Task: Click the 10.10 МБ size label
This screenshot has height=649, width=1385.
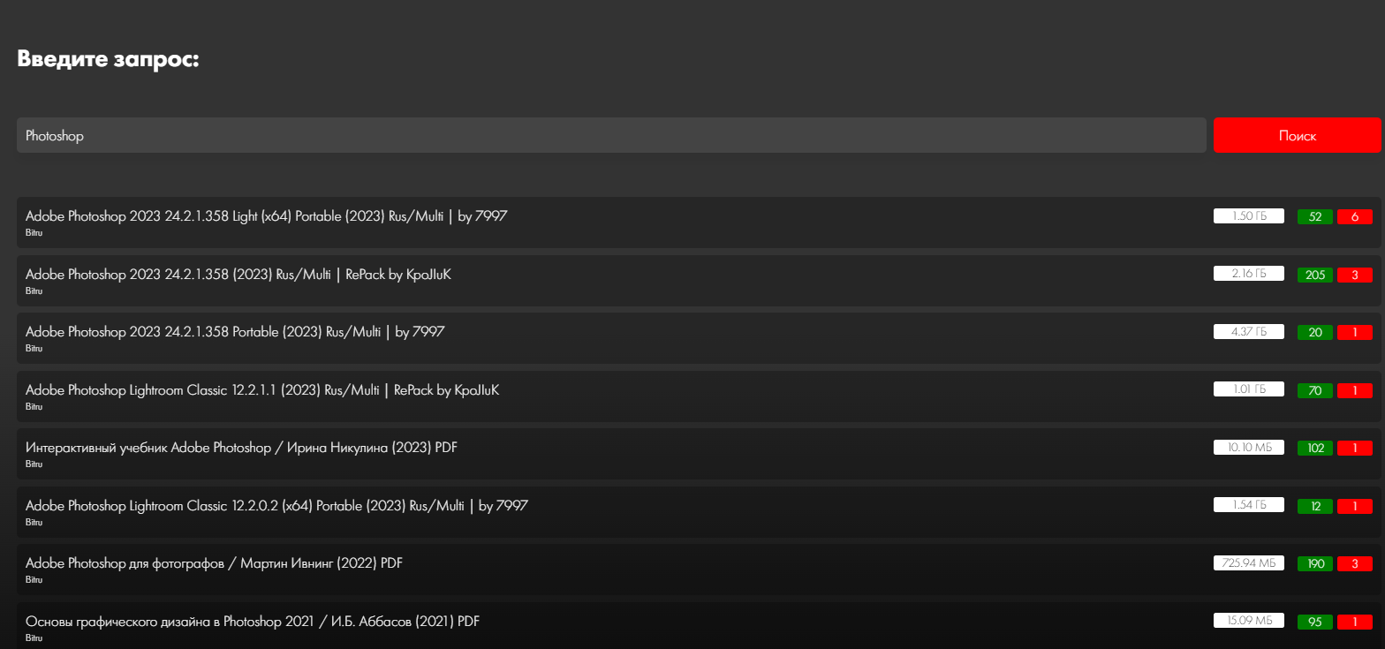Action: coord(1249,448)
